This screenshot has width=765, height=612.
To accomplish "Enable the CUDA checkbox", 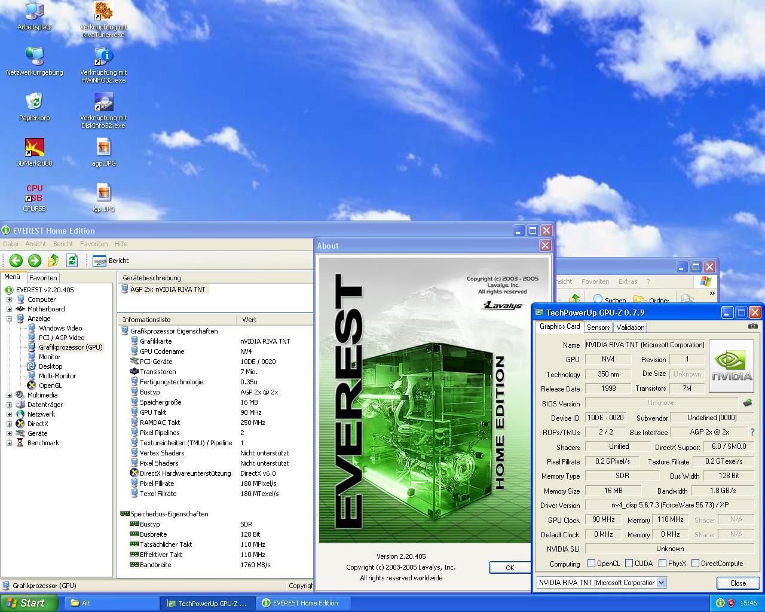I will [x=629, y=563].
